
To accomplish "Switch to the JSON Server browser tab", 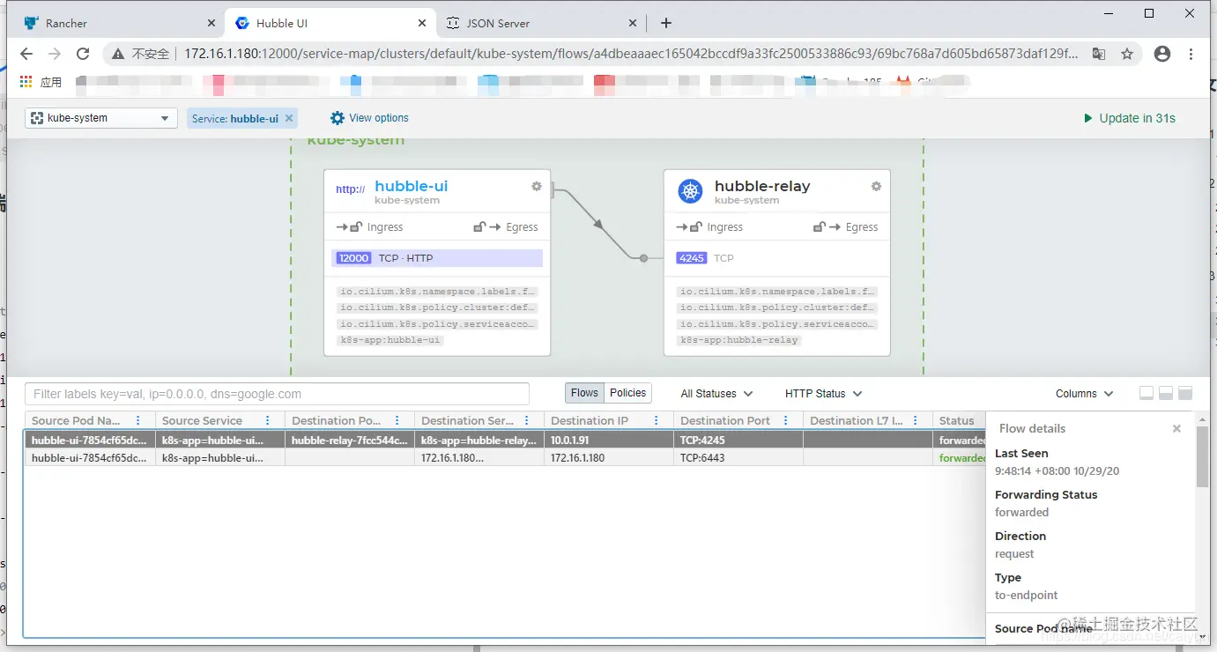I will coord(541,24).
